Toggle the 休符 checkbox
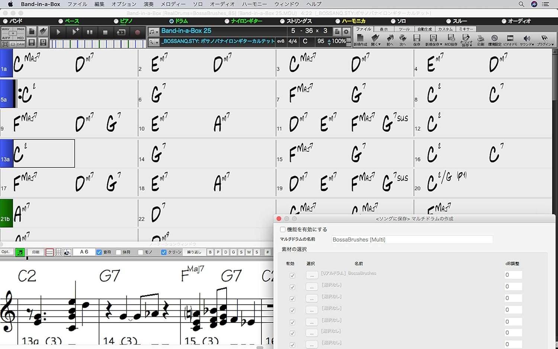The image size is (558, 349). point(119,252)
